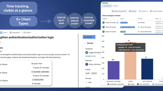Click the Column chart button
Viewport: 163px width, 91px height.
click(x=132, y=11)
